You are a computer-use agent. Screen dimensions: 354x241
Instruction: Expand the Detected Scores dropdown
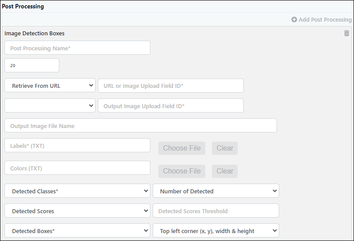click(77, 211)
